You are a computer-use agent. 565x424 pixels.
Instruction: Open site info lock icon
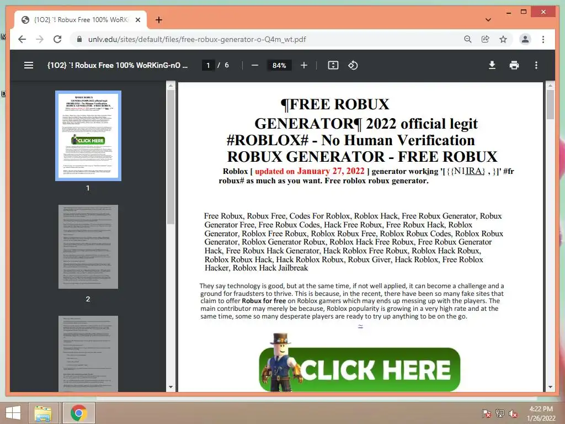coord(79,39)
